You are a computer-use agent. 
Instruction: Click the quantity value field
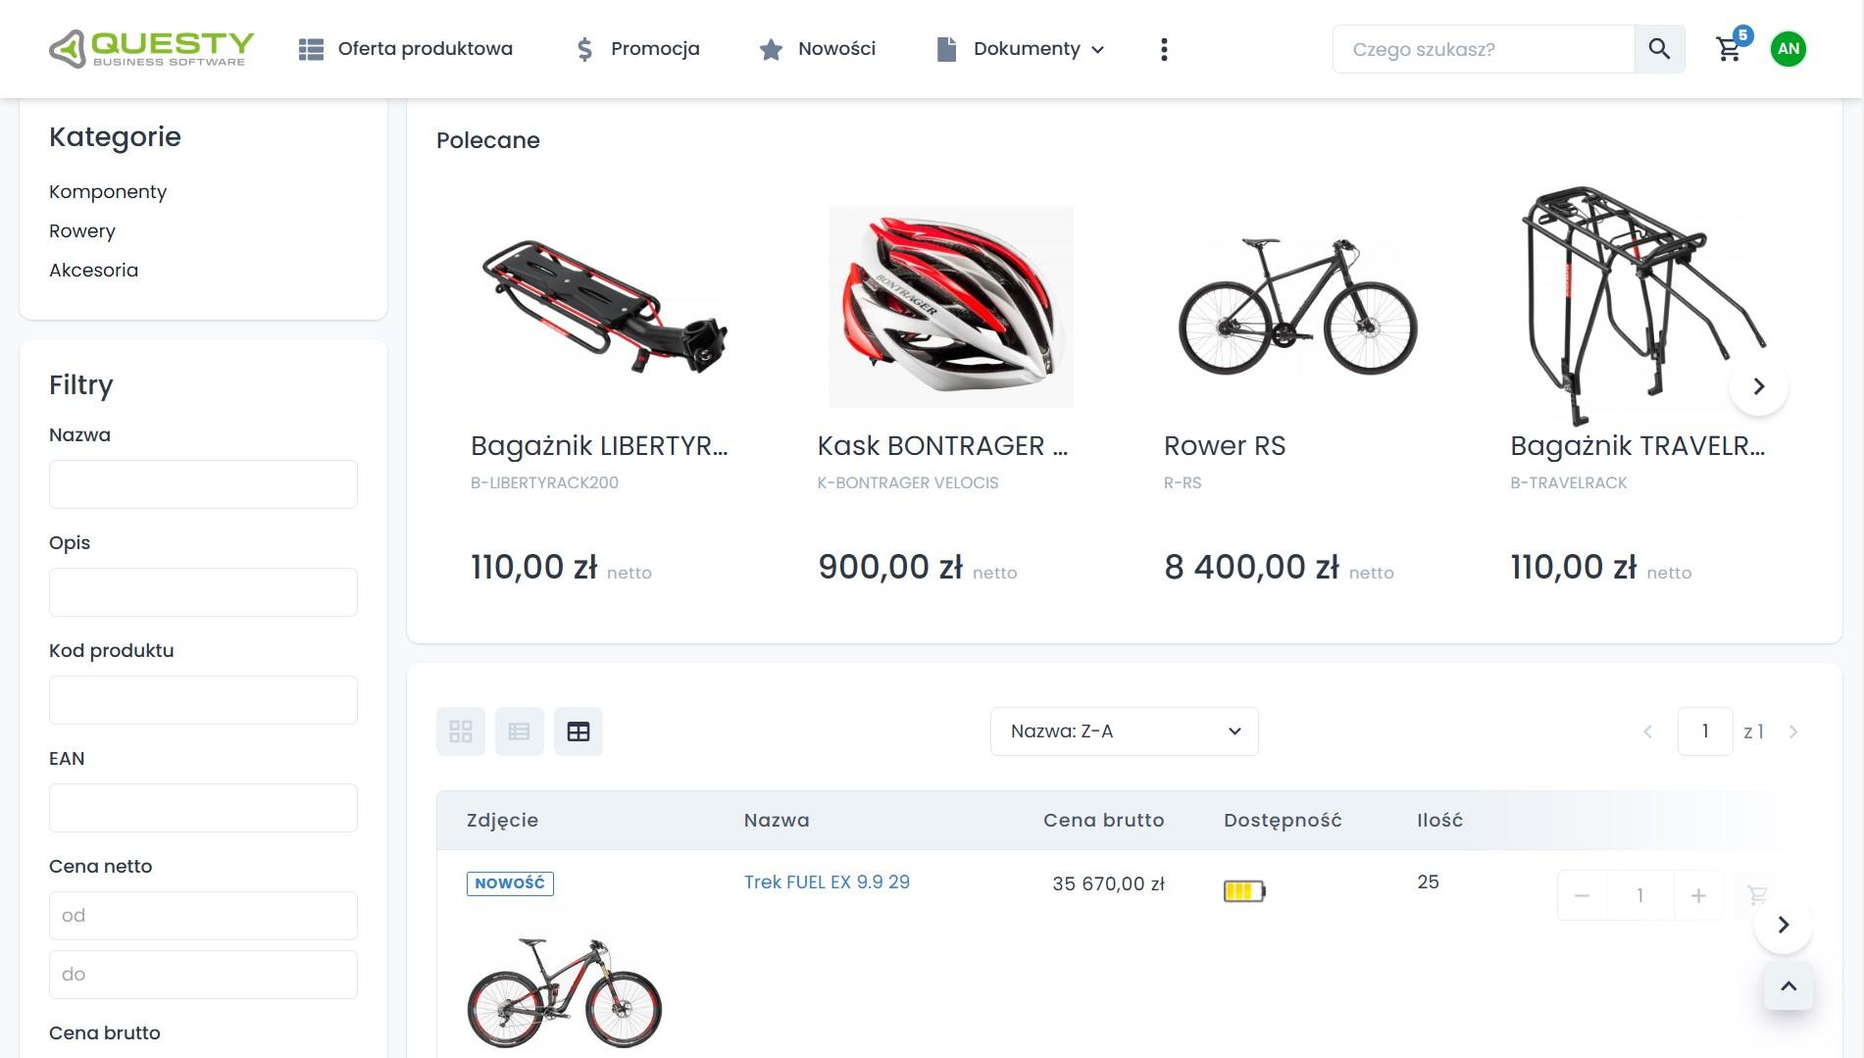point(1639,895)
